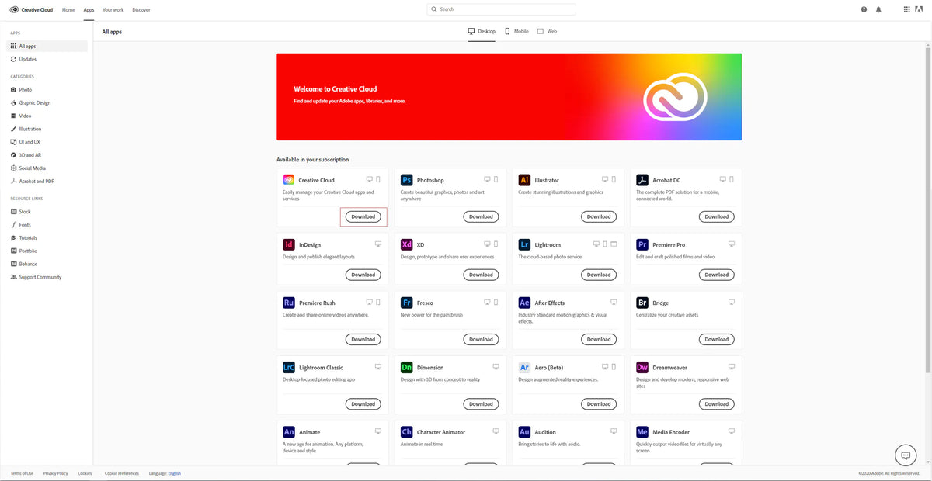932x481 pixels.
Task: Download Illustrator
Action: (599, 216)
